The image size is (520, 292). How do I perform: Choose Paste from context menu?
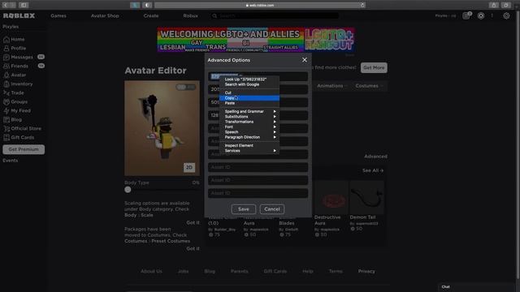[x=249, y=103]
